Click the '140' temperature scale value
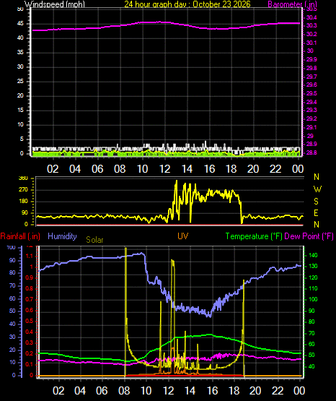The image size is (336, 401). click(313, 255)
